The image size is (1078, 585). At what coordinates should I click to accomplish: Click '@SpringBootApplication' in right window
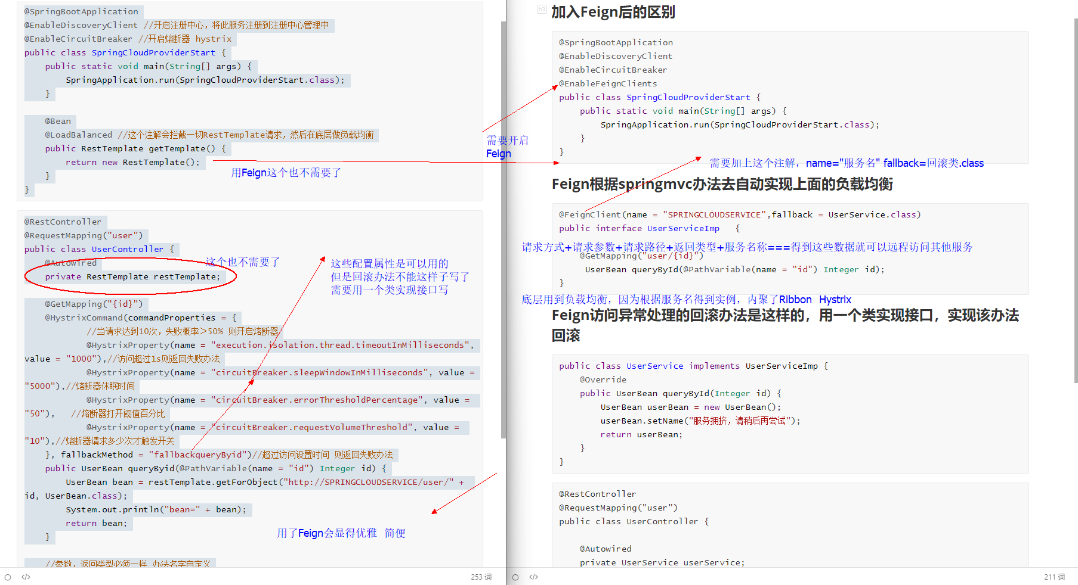[x=616, y=42]
